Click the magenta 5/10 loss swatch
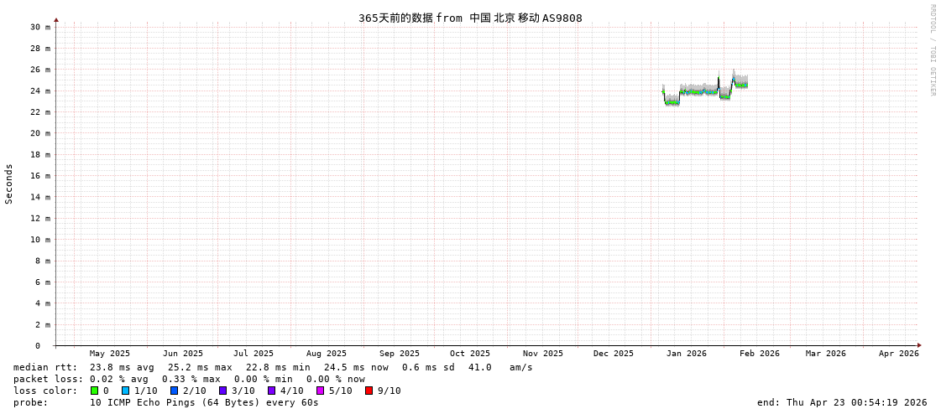Image resolution: width=941 pixels, height=414 pixels. (x=320, y=391)
